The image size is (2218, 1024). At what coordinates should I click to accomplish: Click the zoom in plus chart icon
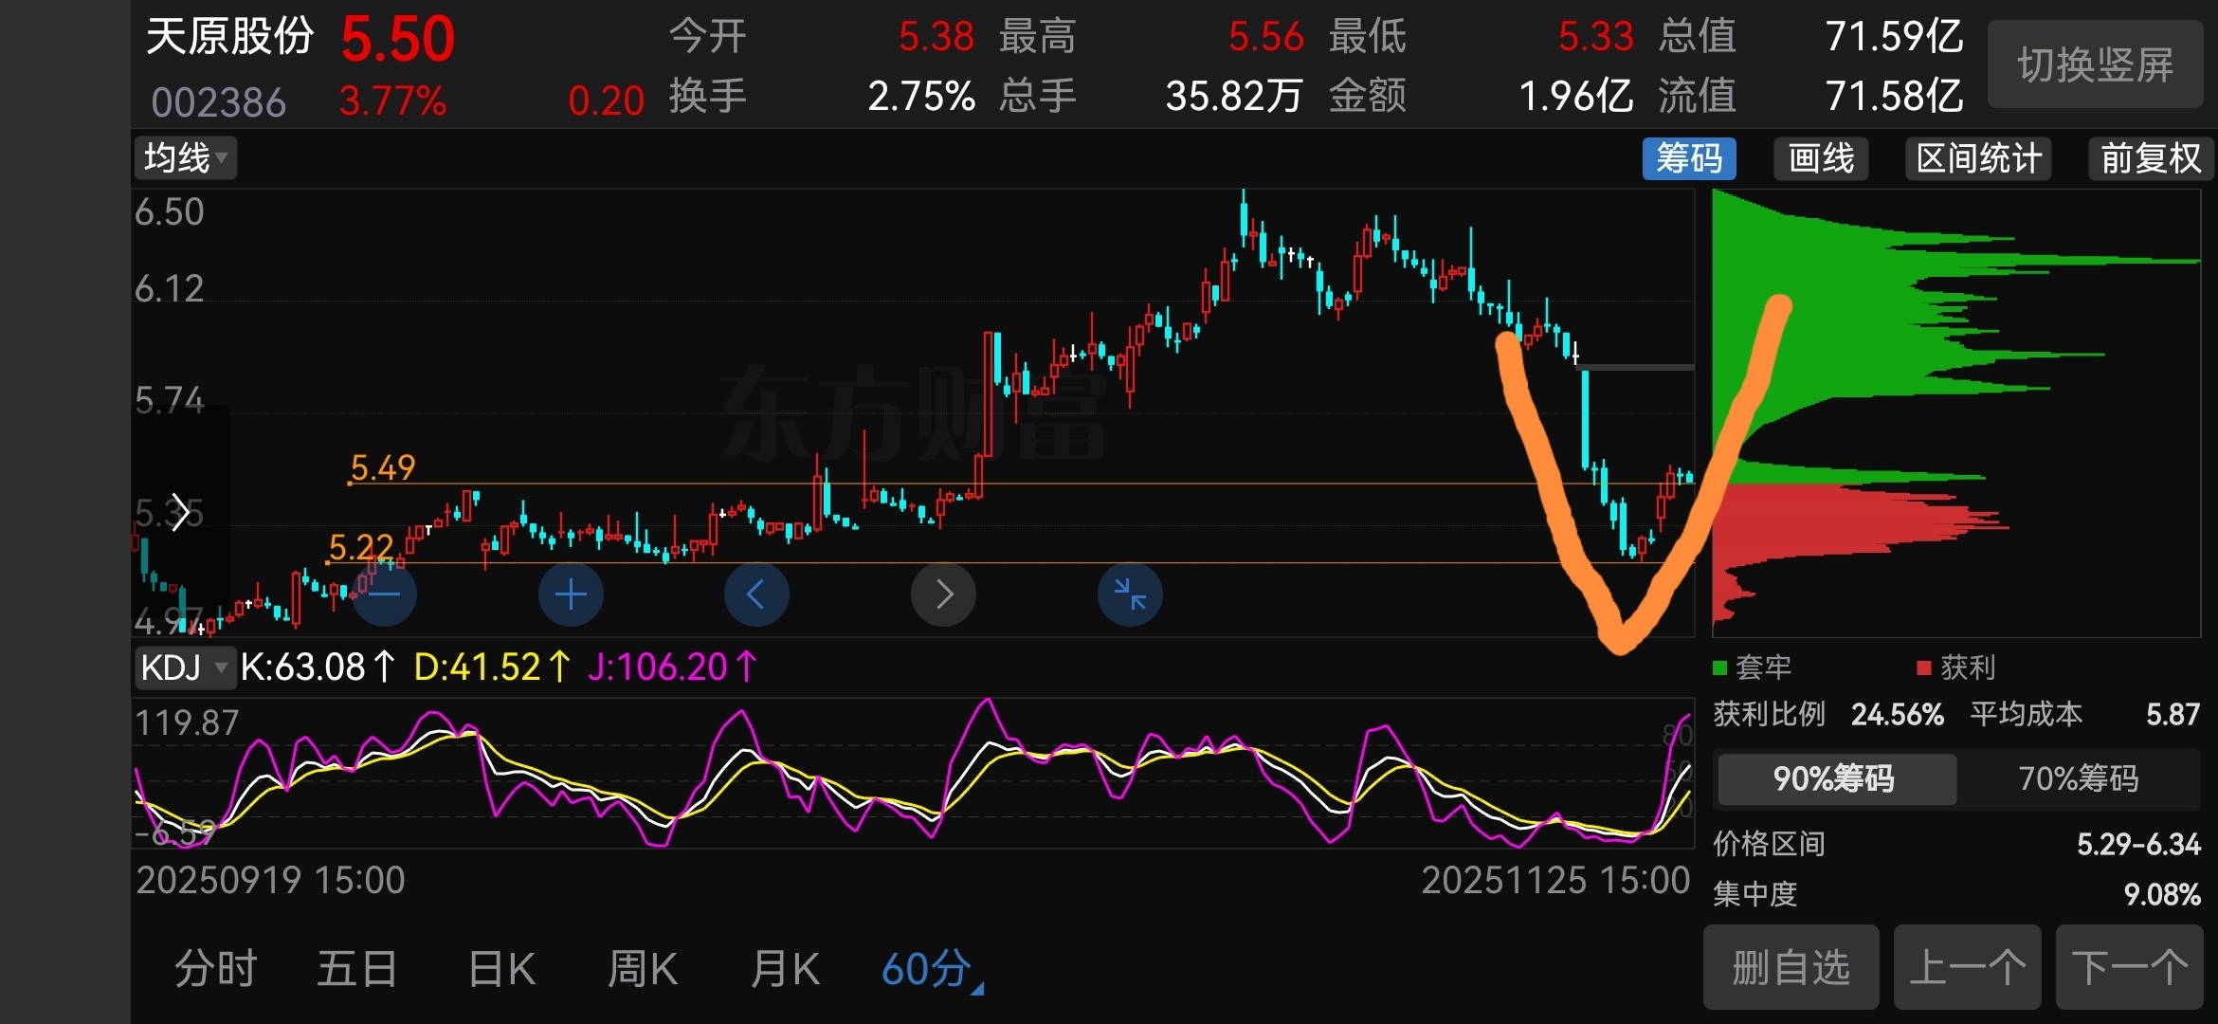(x=571, y=594)
